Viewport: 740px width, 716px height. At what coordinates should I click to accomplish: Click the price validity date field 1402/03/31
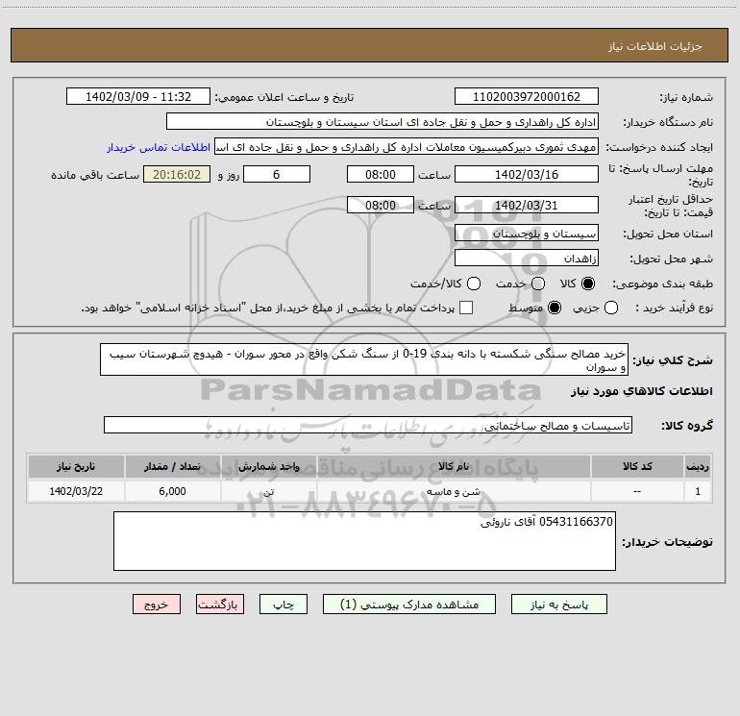click(x=527, y=206)
